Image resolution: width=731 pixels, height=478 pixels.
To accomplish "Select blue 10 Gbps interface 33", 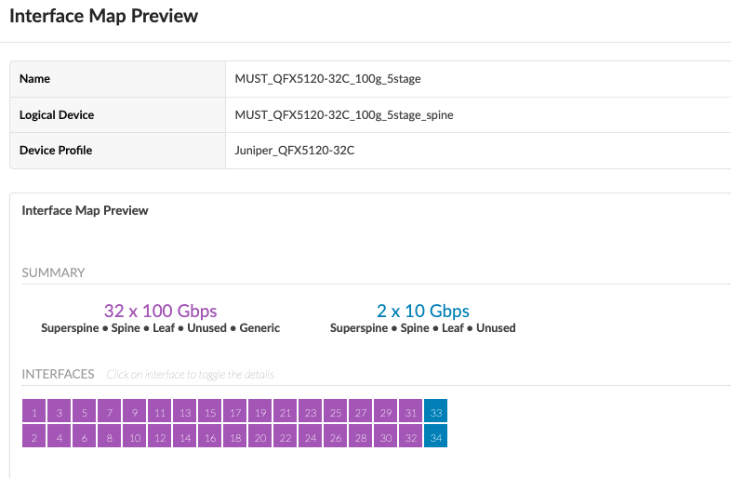I will (x=435, y=412).
